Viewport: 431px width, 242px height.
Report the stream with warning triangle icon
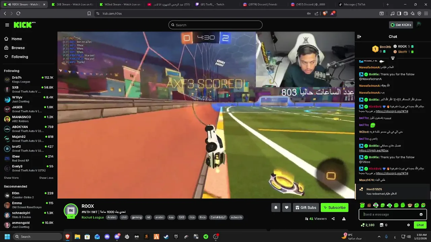344,219
